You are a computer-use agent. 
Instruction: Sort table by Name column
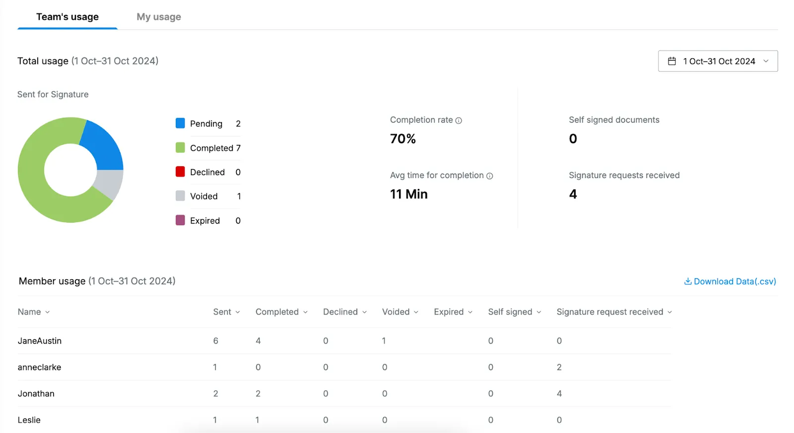pos(34,312)
